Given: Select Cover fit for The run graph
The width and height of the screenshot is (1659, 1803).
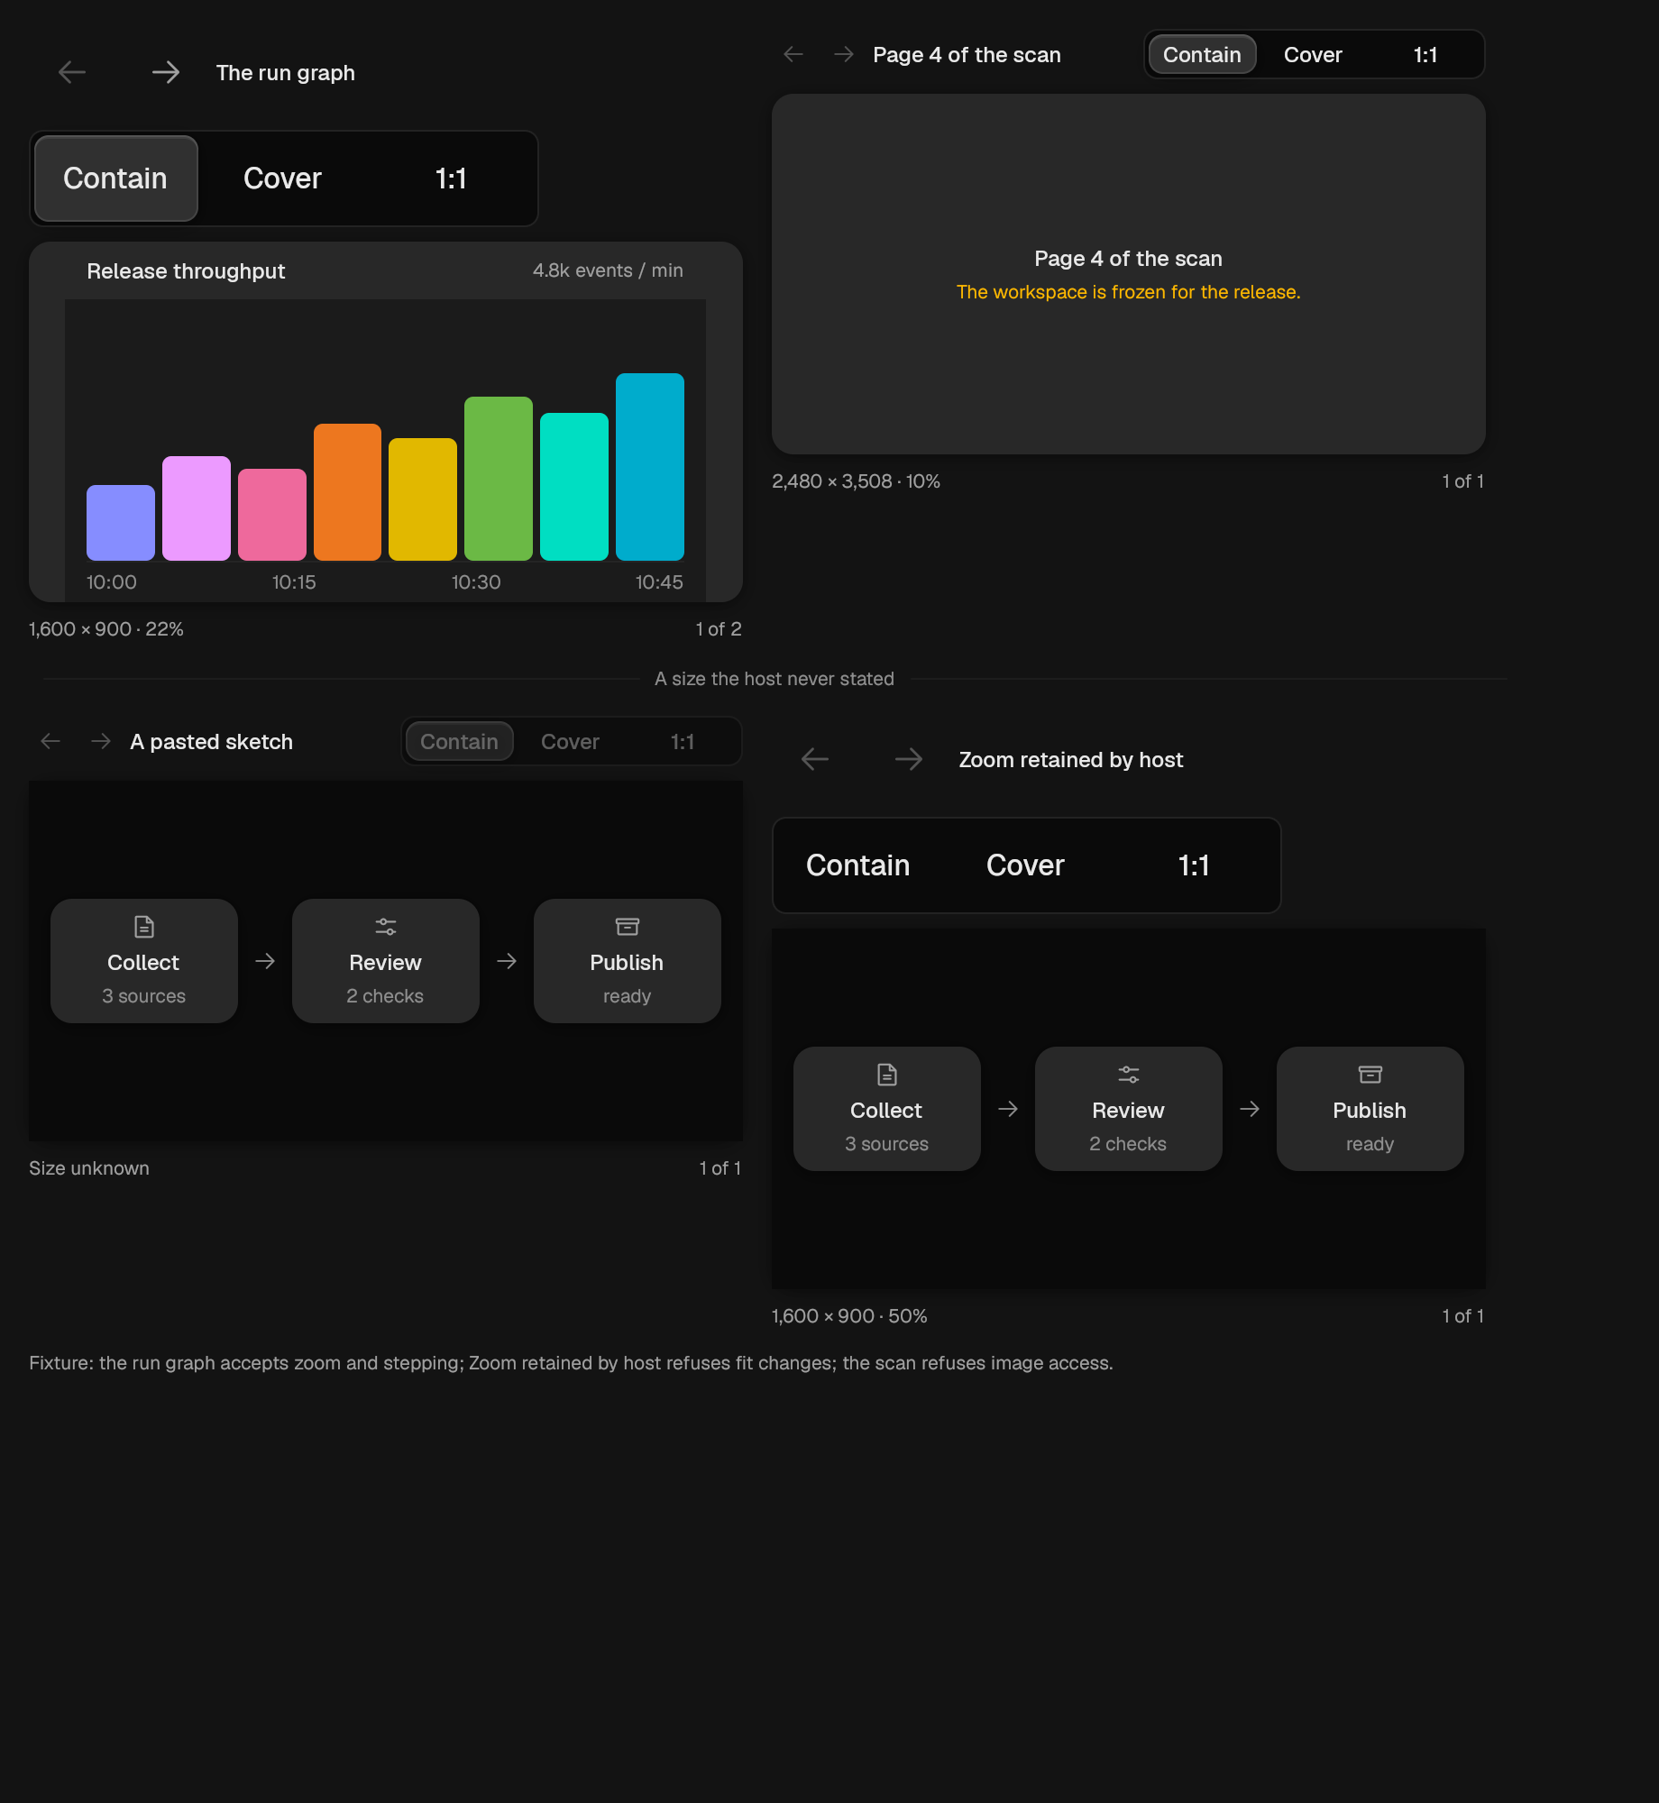Looking at the screenshot, I should pyautogui.click(x=282, y=178).
